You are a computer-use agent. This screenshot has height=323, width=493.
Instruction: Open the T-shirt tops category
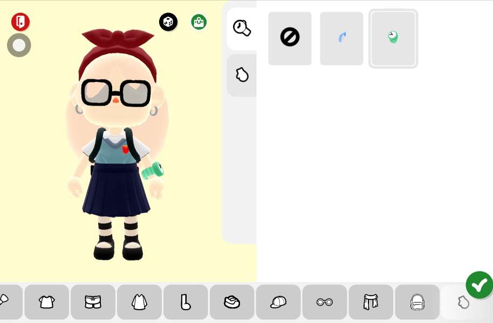(47, 302)
